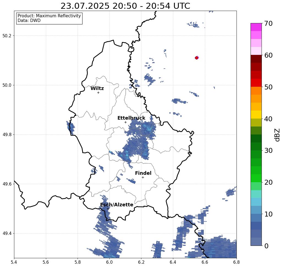283x267 pixels.
Task: Click longitude axis label 6.0
Action: (109, 262)
